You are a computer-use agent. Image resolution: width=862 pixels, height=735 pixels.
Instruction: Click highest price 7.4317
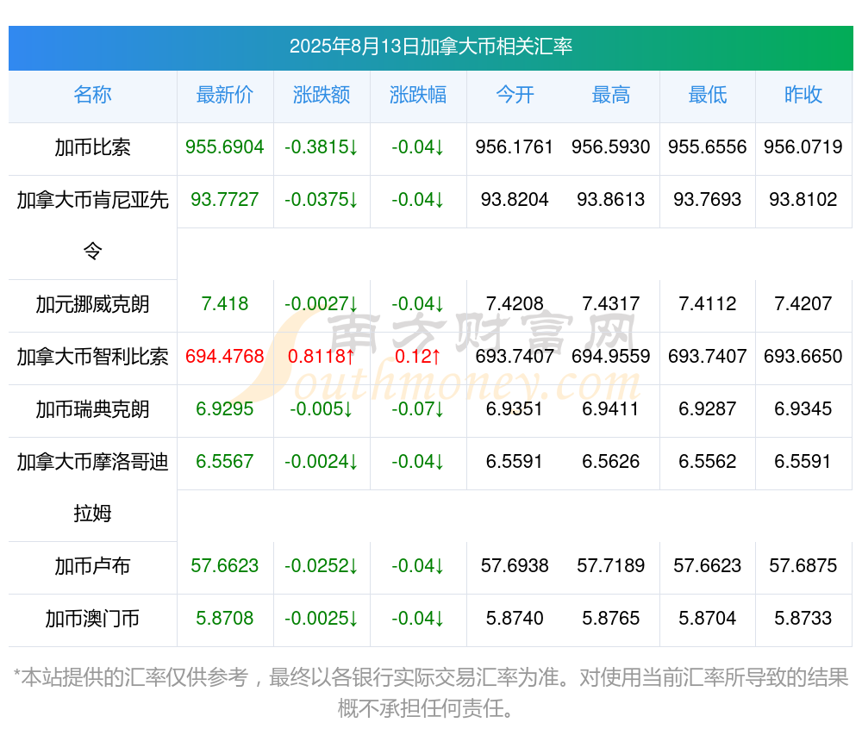pos(611,304)
